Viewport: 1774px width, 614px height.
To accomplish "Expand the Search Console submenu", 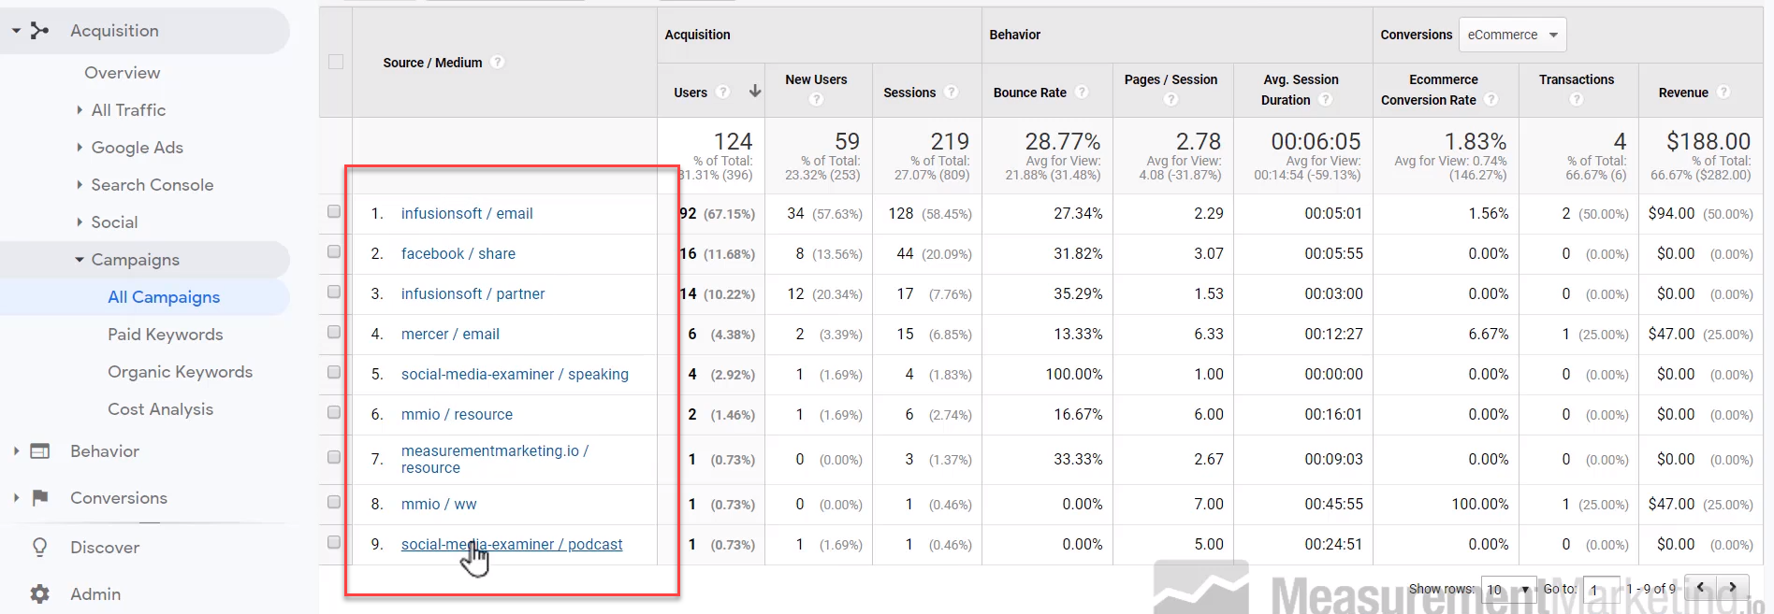I will 80,185.
